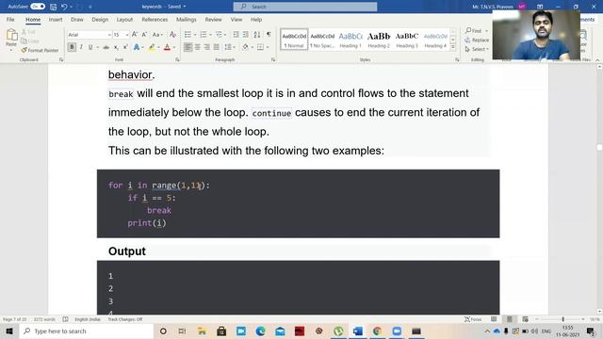Switch to the Insert tab
603x339 pixels.
(x=56, y=19)
